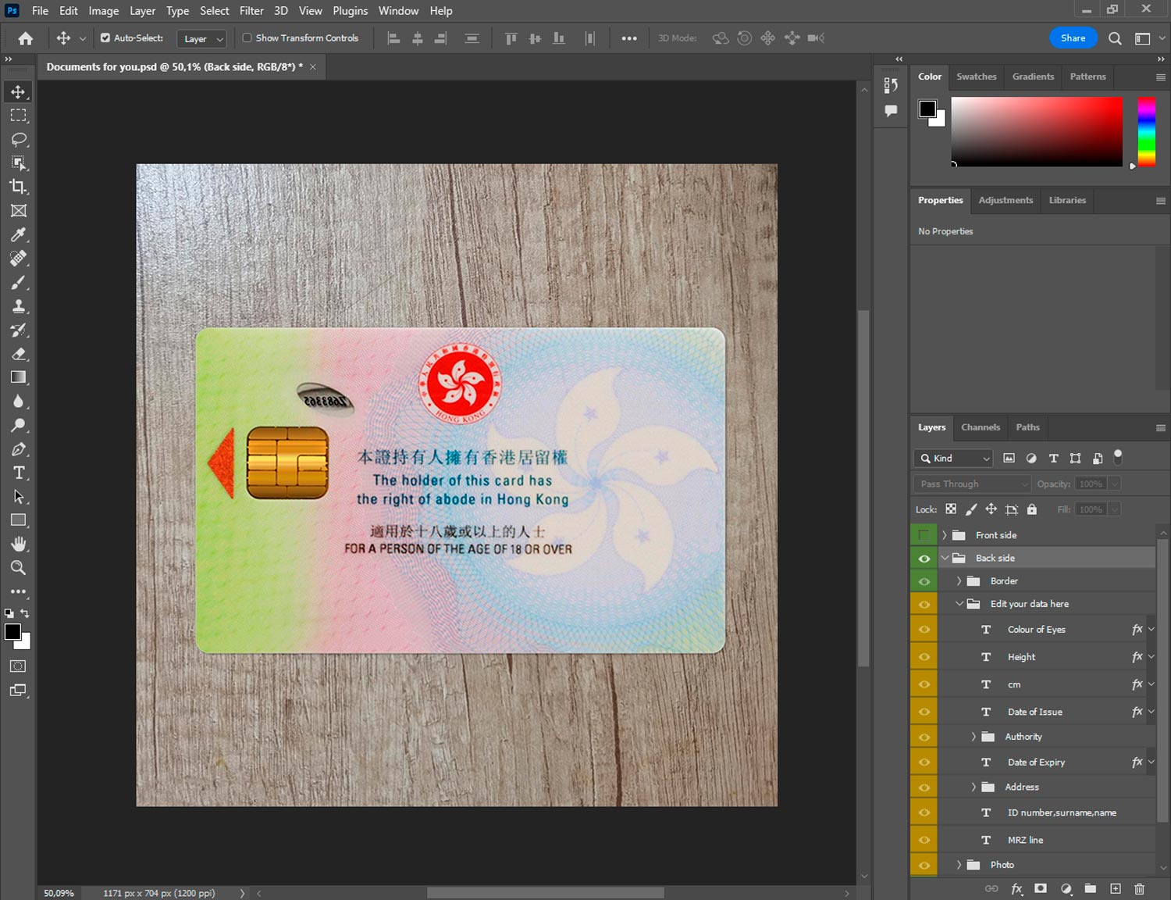Uncheck the Auto-Select checkbox

(x=105, y=37)
